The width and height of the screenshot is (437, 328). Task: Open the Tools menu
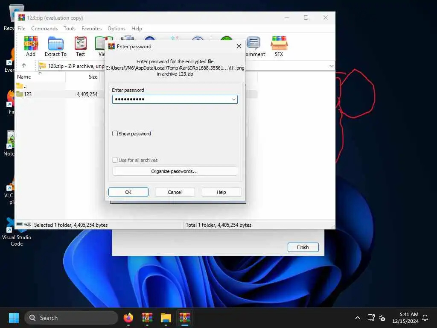pos(70,29)
